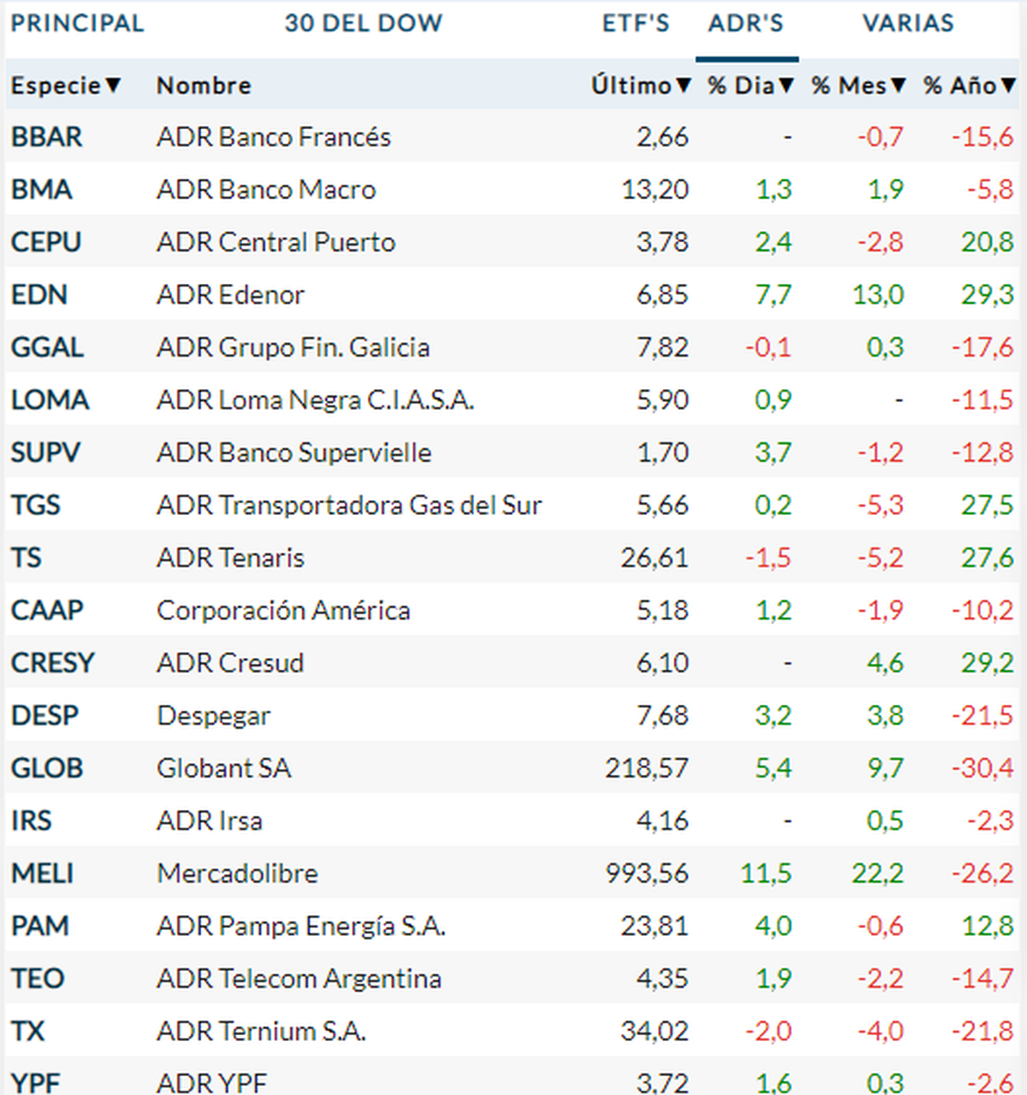Sort table by Último column arrow
This screenshot has width=1027, height=1095.
click(683, 86)
